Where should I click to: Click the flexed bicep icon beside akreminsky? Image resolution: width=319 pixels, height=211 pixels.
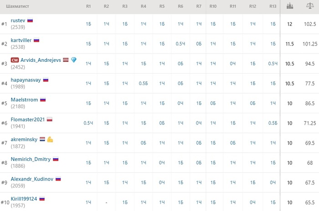coord(50,139)
